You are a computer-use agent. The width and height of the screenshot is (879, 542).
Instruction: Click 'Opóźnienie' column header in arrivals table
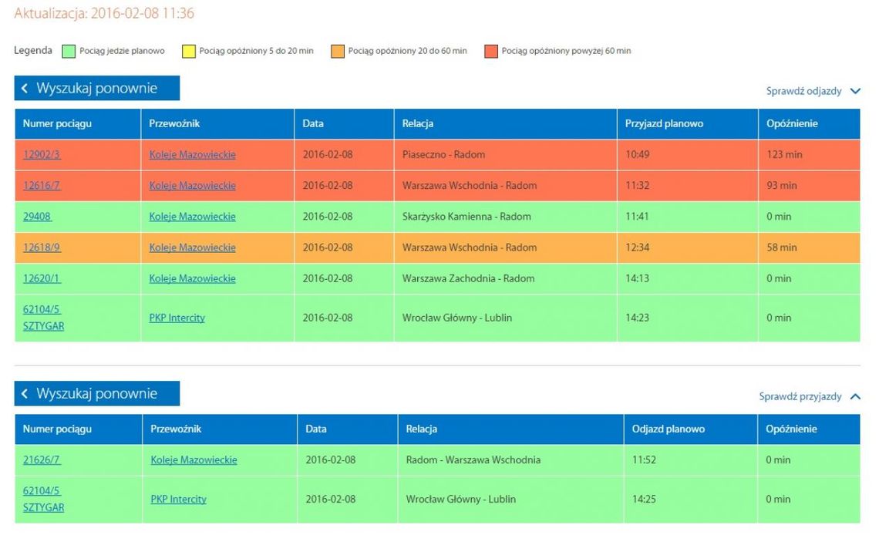(x=792, y=123)
